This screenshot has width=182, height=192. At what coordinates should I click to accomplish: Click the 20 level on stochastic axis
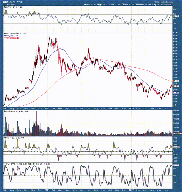tap(174, 183)
